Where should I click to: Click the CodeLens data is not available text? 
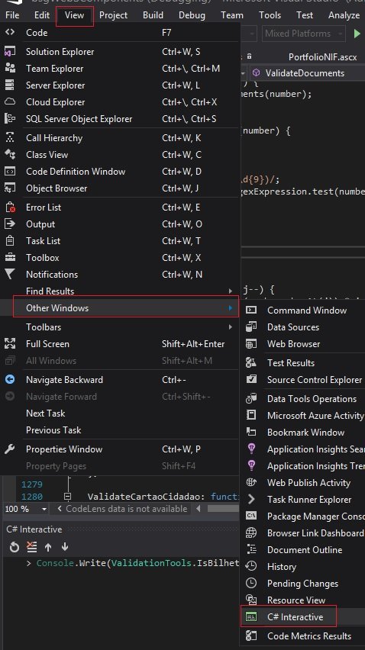click(x=127, y=509)
